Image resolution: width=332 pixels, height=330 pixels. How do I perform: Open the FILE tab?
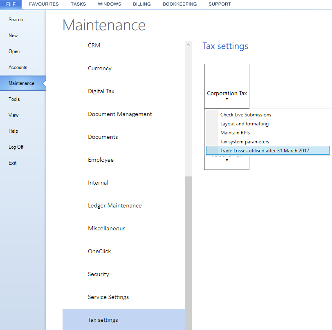tap(11, 4)
